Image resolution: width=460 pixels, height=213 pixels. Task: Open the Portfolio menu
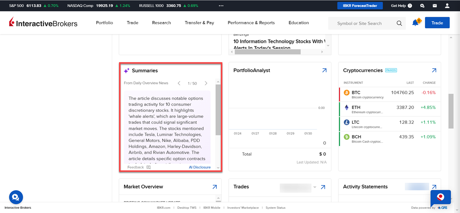point(104,23)
